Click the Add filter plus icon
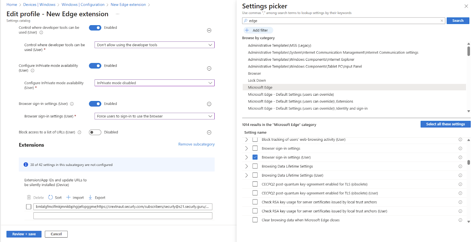The height and width of the screenshot is (242, 475). 247,30
